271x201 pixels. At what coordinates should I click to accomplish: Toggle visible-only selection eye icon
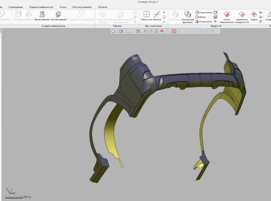tap(217, 31)
